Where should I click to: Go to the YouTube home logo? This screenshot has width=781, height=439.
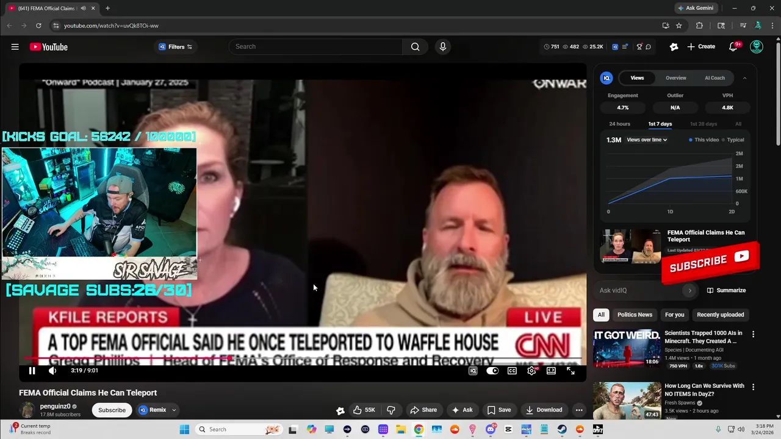(48, 47)
